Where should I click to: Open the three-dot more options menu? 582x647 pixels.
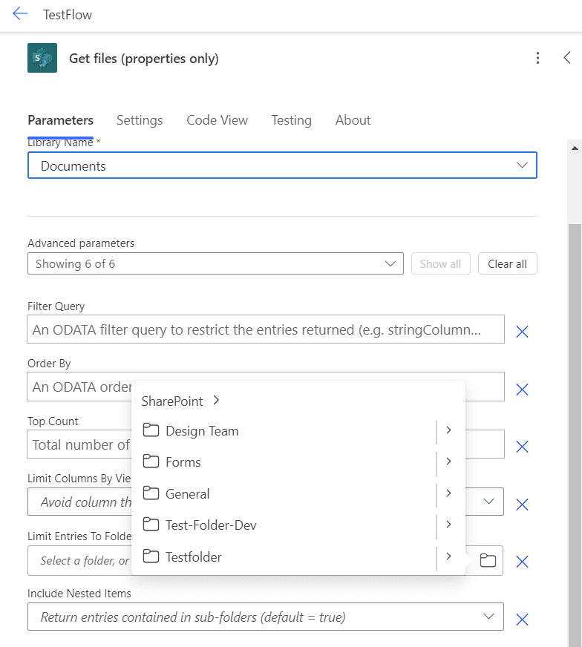(x=537, y=58)
